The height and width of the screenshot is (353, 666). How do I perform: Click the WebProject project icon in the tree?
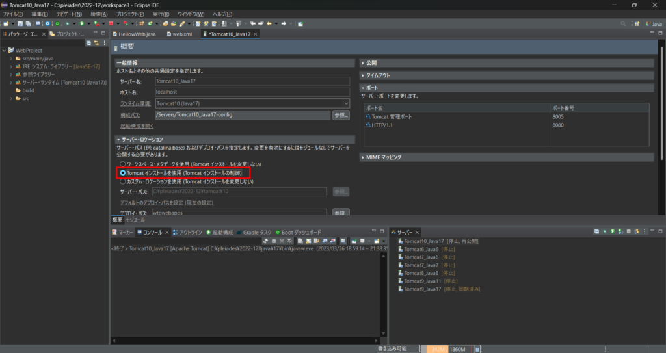click(12, 50)
